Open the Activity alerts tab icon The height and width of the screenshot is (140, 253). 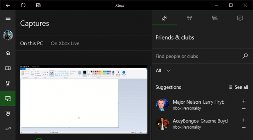[x=240, y=18]
